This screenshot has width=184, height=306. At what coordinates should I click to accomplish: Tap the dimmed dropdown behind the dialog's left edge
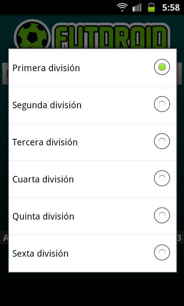click(x=5, y=74)
